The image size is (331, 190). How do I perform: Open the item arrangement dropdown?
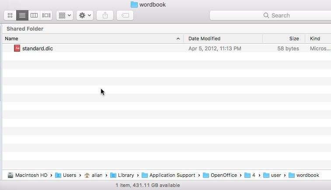pos(65,15)
